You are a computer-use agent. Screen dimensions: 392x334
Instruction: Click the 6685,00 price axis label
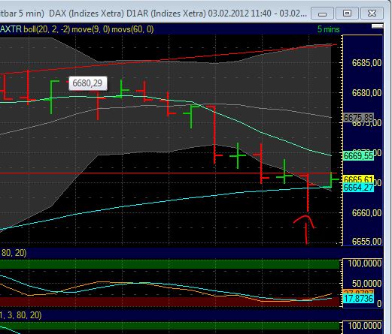(366, 63)
